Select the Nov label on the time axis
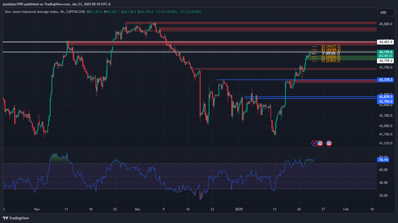The width and height of the screenshot is (398, 223). click(x=37, y=209)
